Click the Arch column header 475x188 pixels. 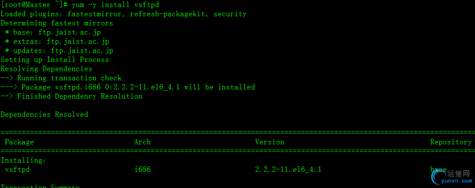click(x=142, y=142)
